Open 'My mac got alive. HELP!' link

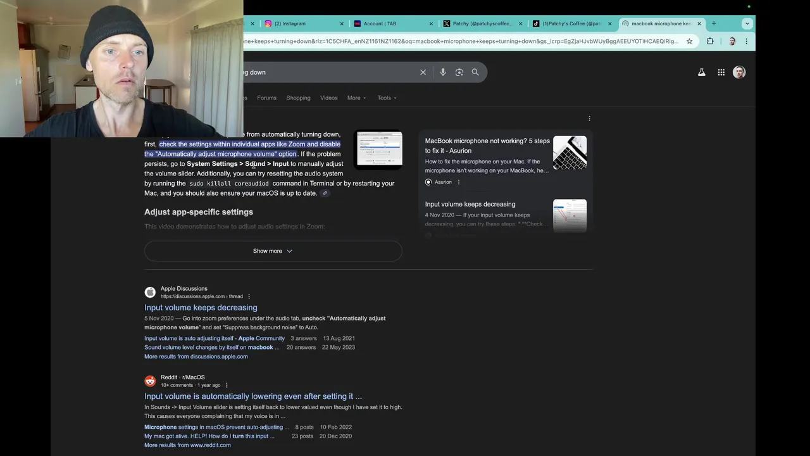(209, 436)
